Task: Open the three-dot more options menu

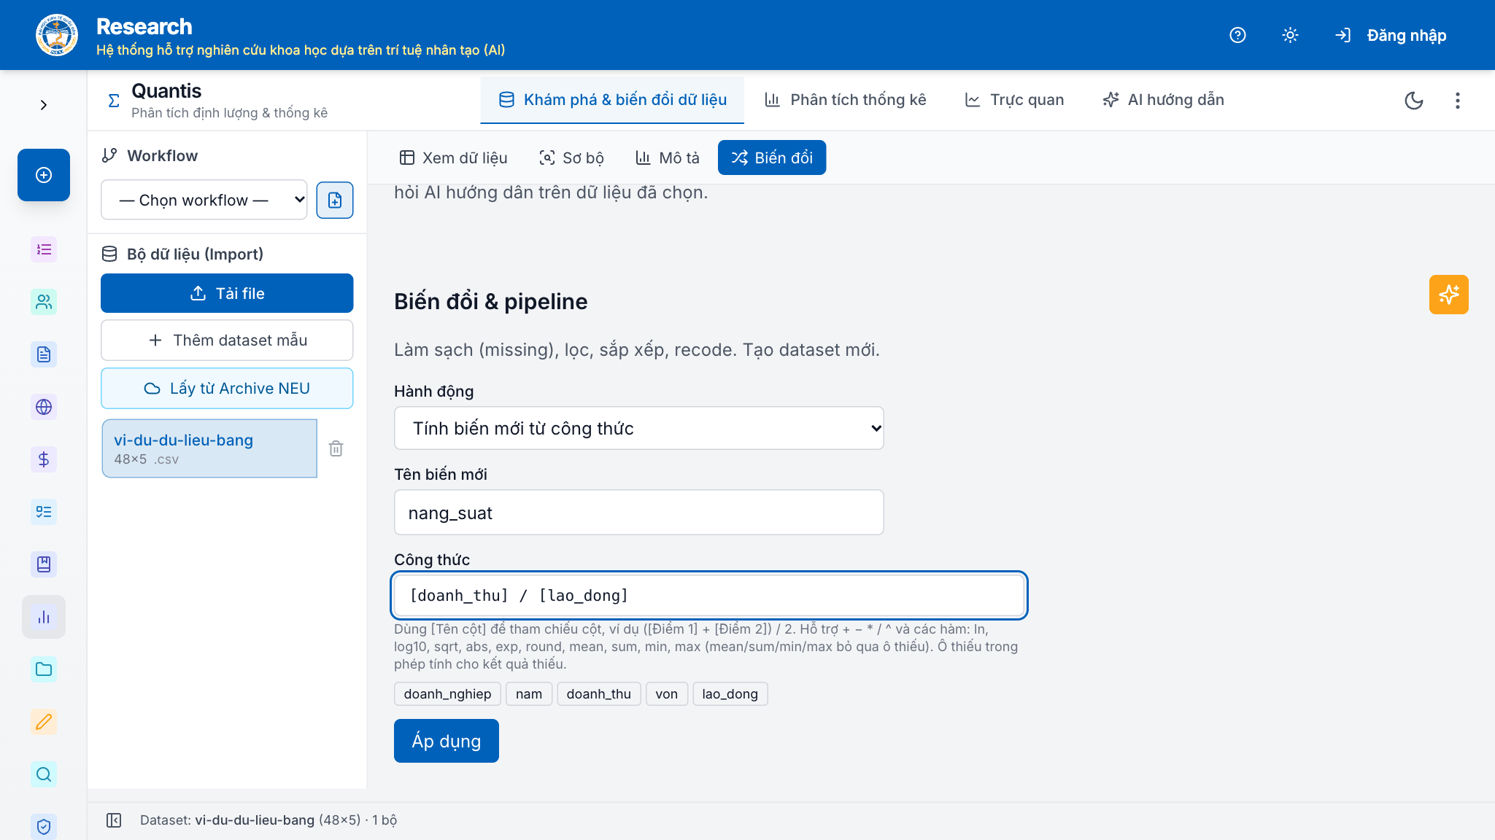Action: [1458, 101]
